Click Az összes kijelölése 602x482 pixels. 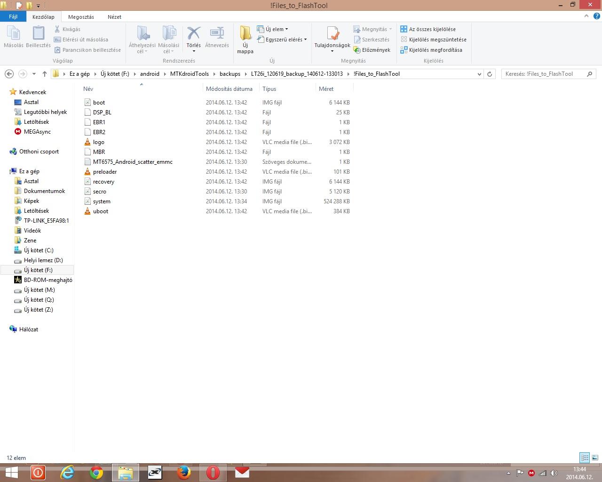pyautogui.click(x=428, y=29)
